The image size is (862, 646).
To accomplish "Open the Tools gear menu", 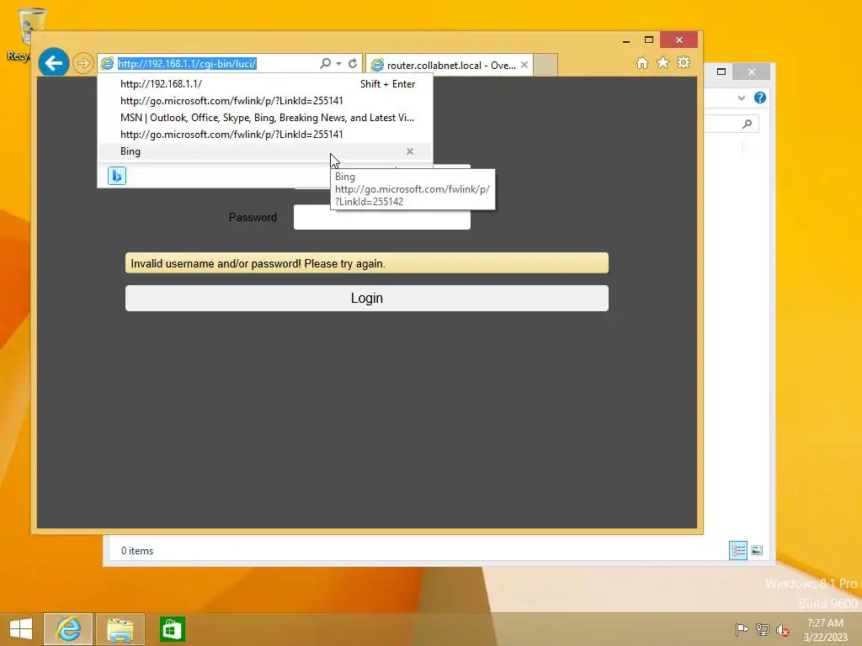I will pyautogui.click(x=684, y=62).
